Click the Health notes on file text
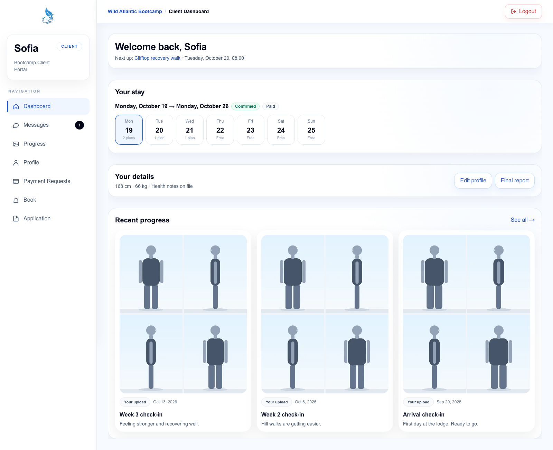The image size is (553, 450). click(172, 186)
